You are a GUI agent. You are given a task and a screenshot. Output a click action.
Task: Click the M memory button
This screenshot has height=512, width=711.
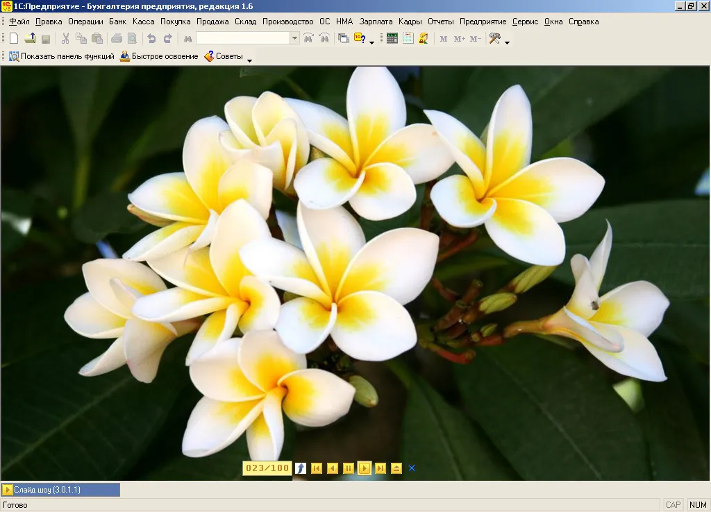pyautogui.click(x=444, y=40)
